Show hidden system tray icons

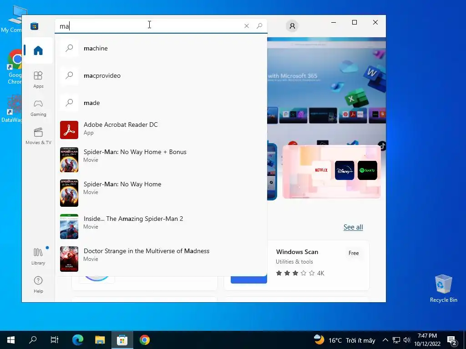(385, 340)
